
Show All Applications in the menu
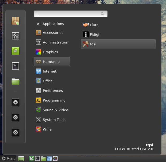pyautogui.click(x=50, y=24)
